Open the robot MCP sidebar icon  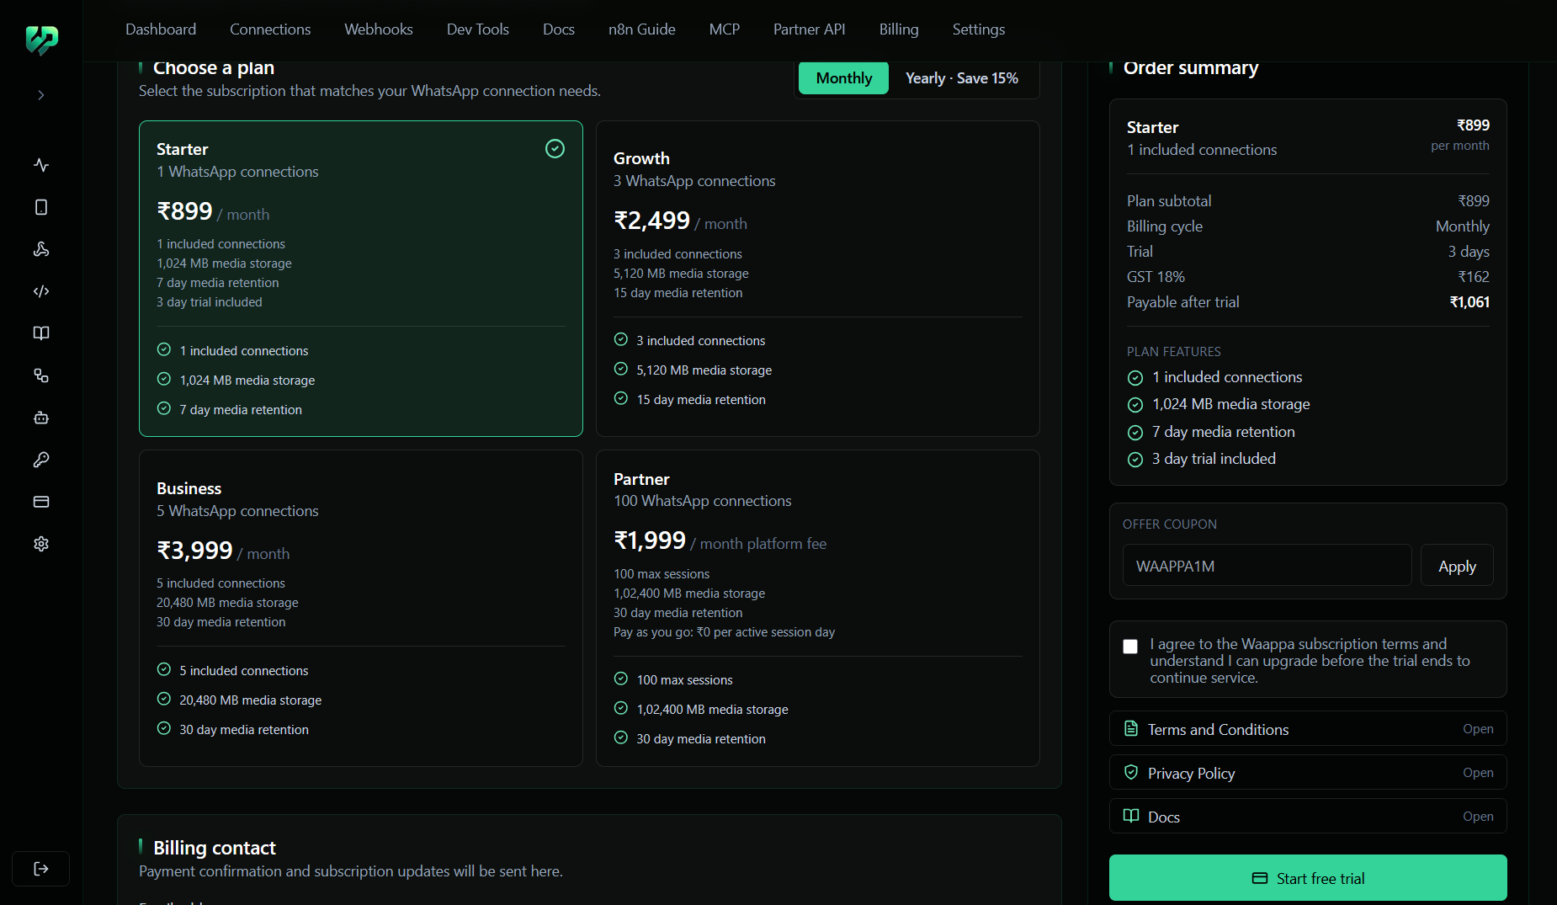coord(41,418)
